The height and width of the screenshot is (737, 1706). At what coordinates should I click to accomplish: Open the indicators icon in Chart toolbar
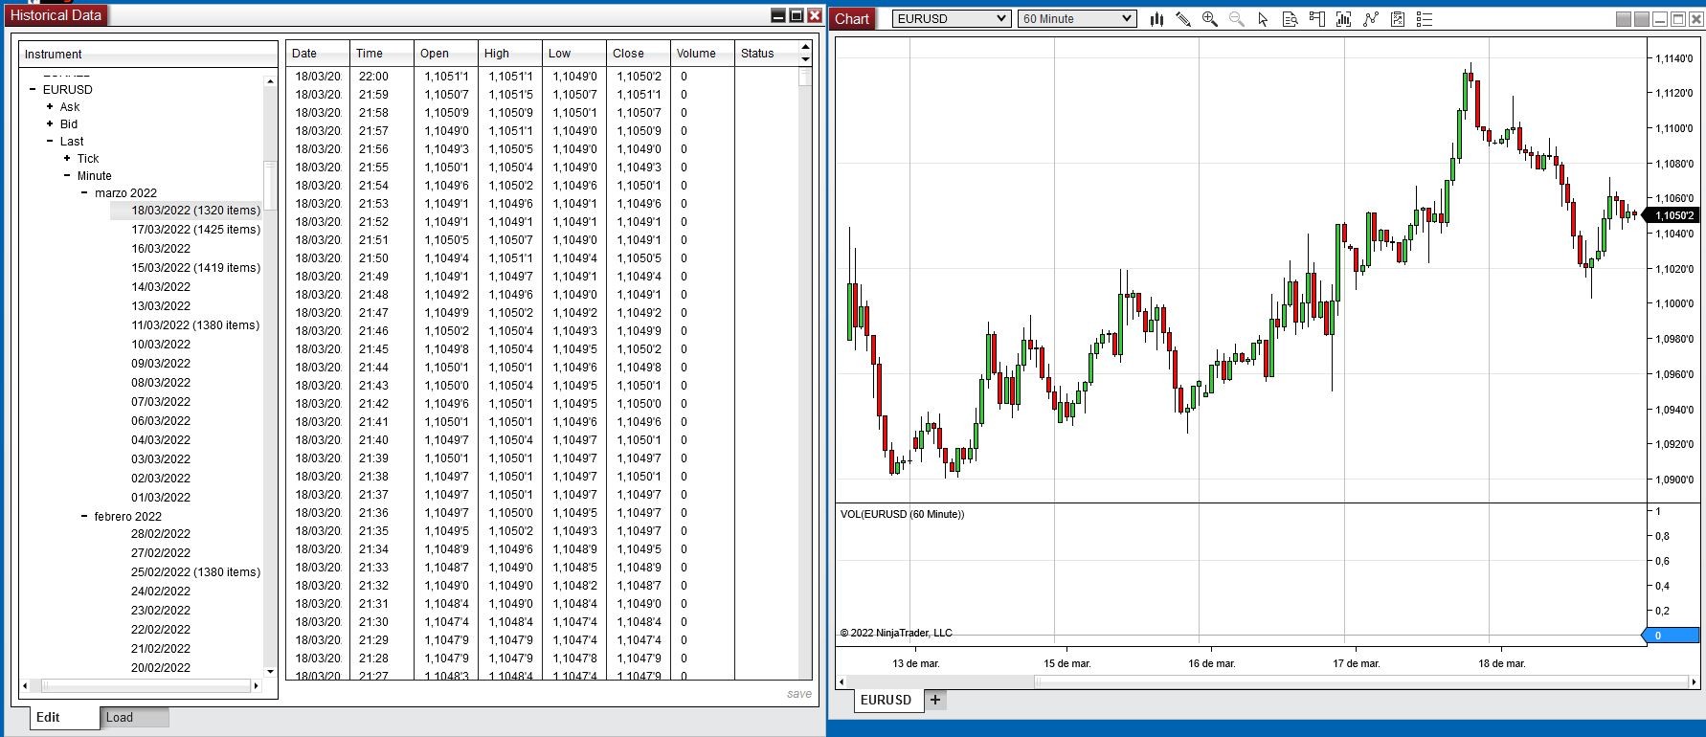1343,19
